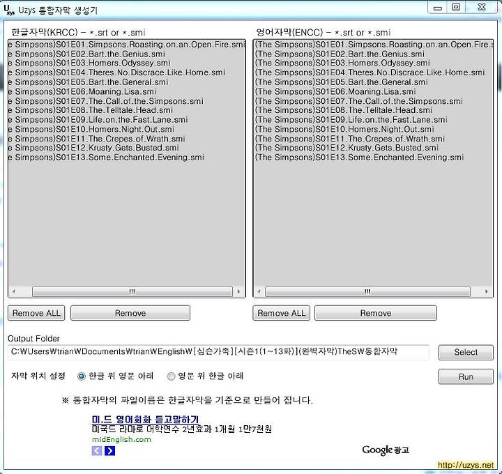Select S01E11.The.Crepes.of.Wrath in English list

click(x=373, y=139)
